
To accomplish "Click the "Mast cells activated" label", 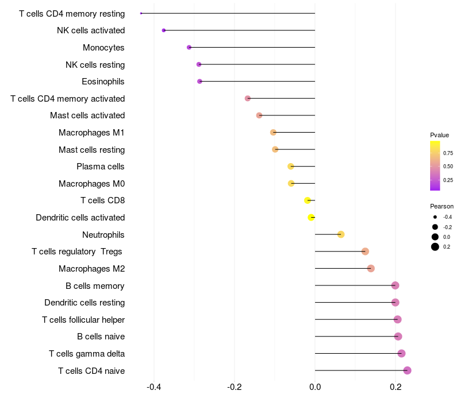I will coord(87,115).
